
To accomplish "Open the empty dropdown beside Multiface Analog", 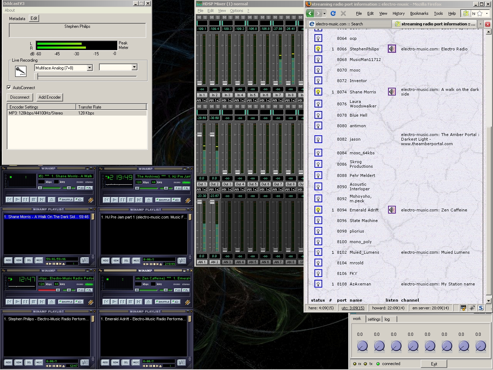I will [134, 67].
